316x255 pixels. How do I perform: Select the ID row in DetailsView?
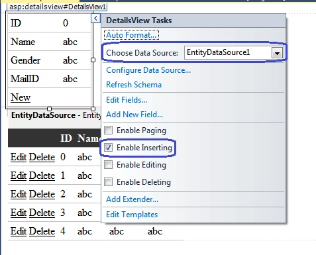[50, 23]
